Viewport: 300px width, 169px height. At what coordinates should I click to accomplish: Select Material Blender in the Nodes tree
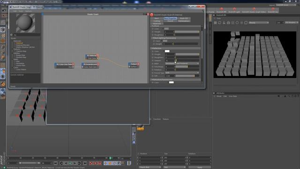click(23, 45)
